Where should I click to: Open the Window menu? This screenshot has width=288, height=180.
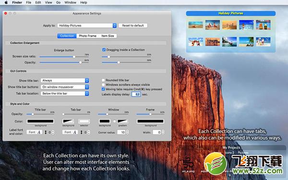[70, 2]
